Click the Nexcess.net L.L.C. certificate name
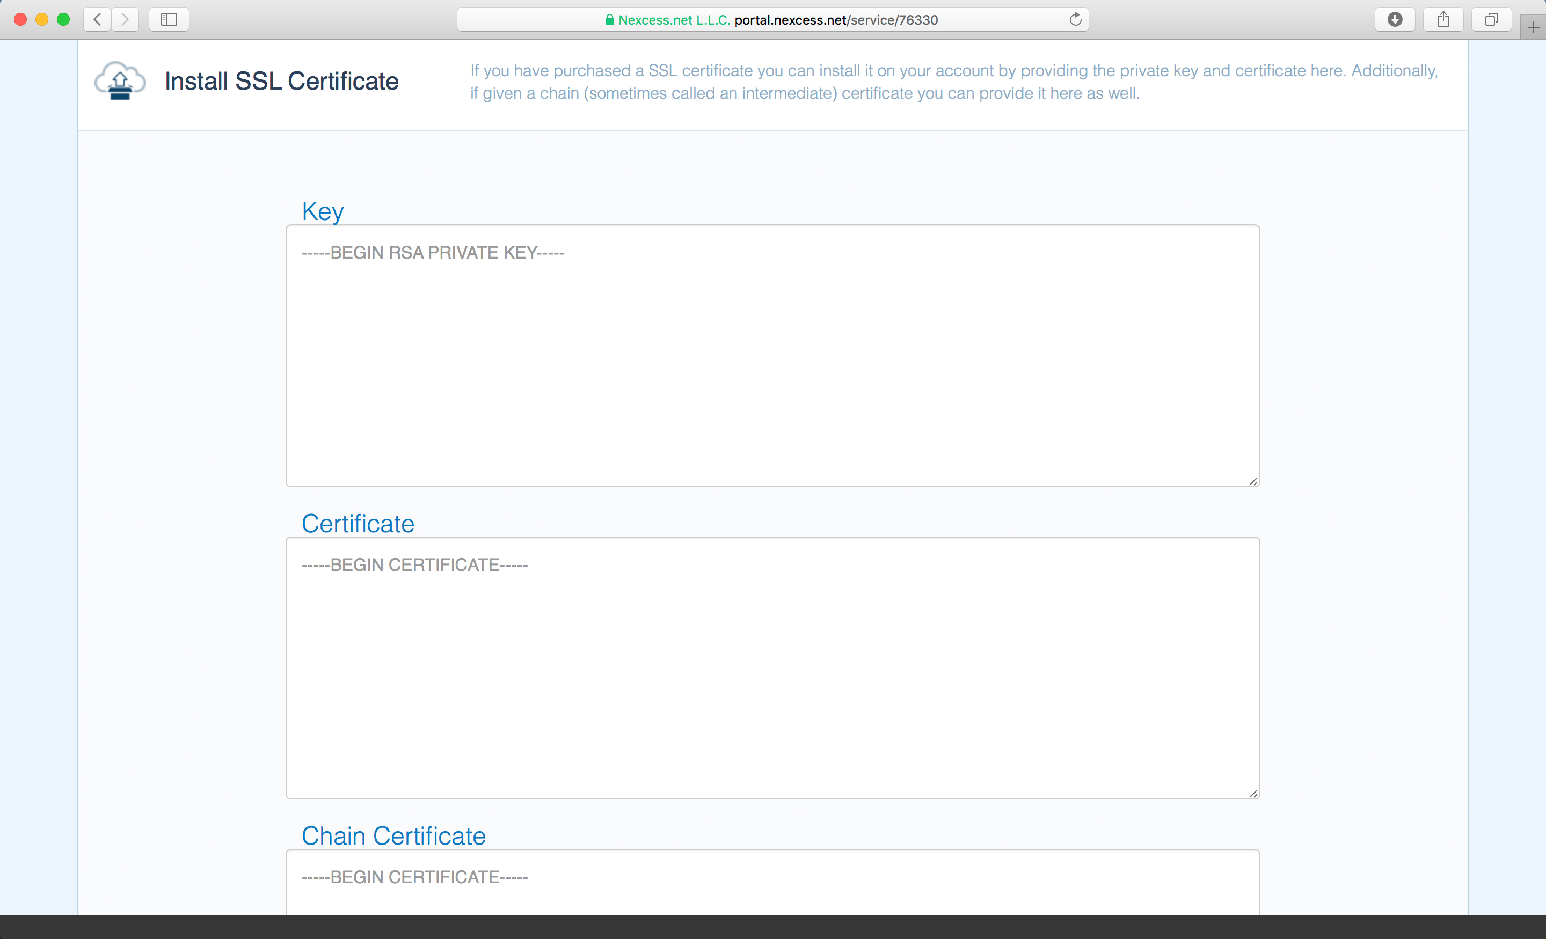1546x939 pixels. [x=674, y=19]
